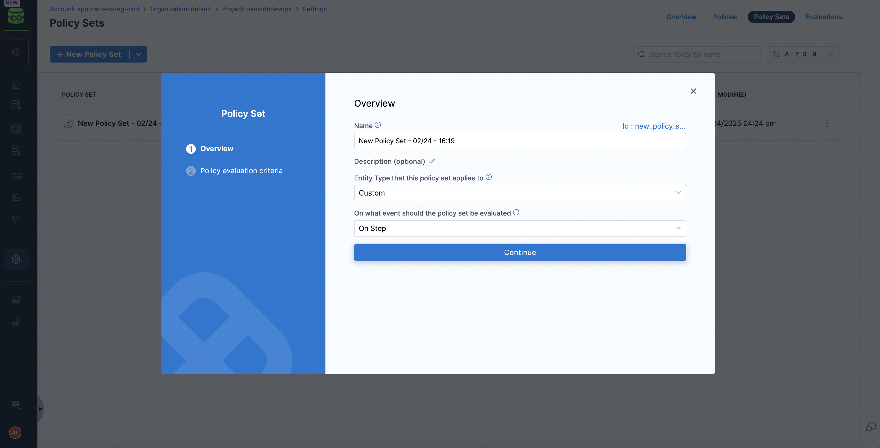The height and width of the screenshot is (448, 880).
Task: Click the info icon next to Name
Action: pos(377,125)
